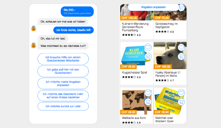
Task: Click the gift bot avatar beside last message
Action: (34, 45)
